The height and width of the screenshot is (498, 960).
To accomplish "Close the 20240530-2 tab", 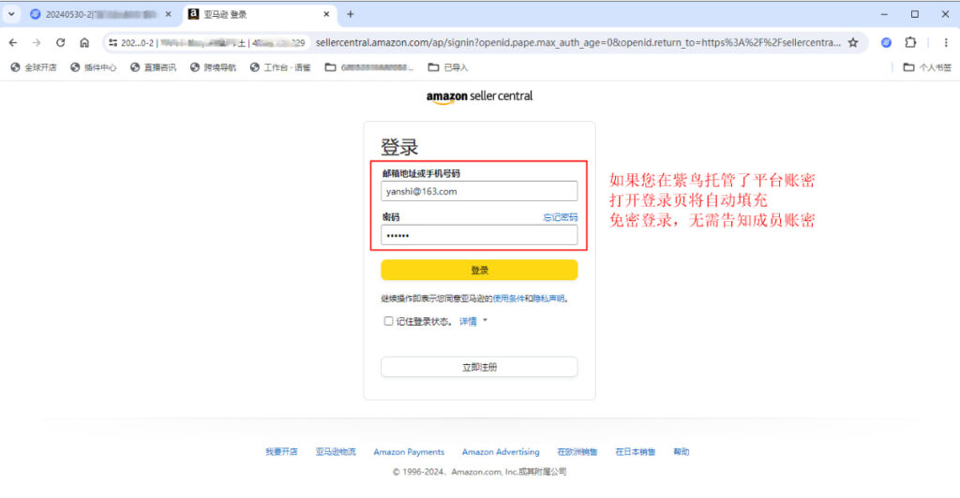I will click(x=169, y=14).
